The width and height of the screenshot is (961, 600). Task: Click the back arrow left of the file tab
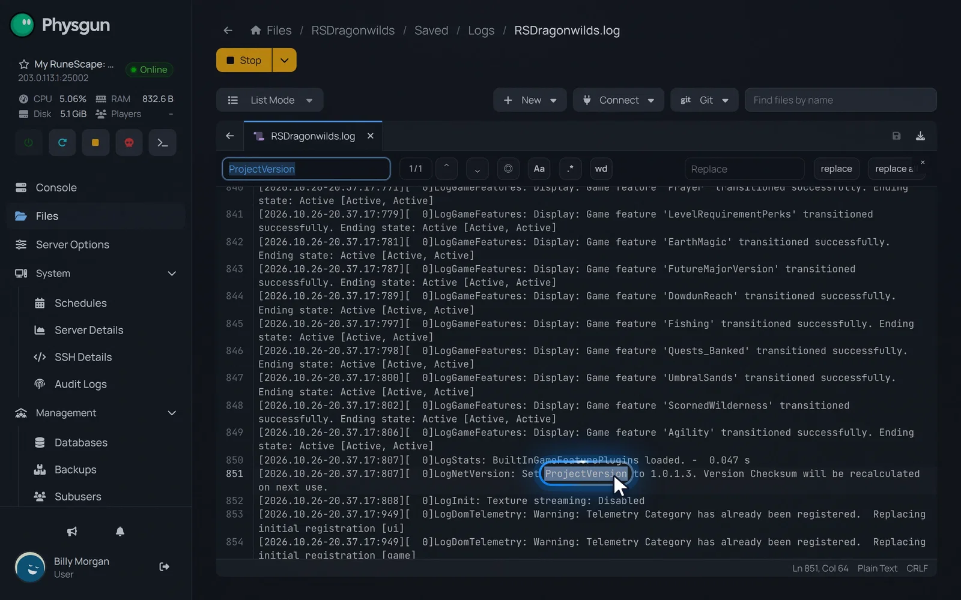229,136
